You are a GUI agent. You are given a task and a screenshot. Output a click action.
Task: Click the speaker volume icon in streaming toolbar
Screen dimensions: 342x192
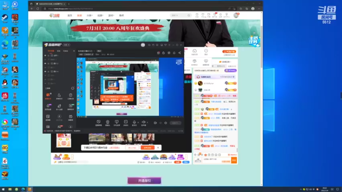(143, 122)
